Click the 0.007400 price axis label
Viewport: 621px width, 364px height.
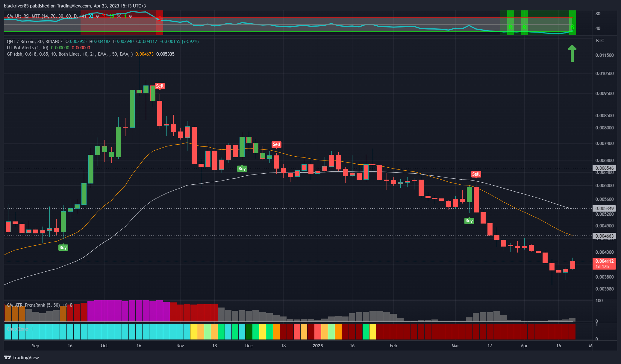[x=605, y=143]
